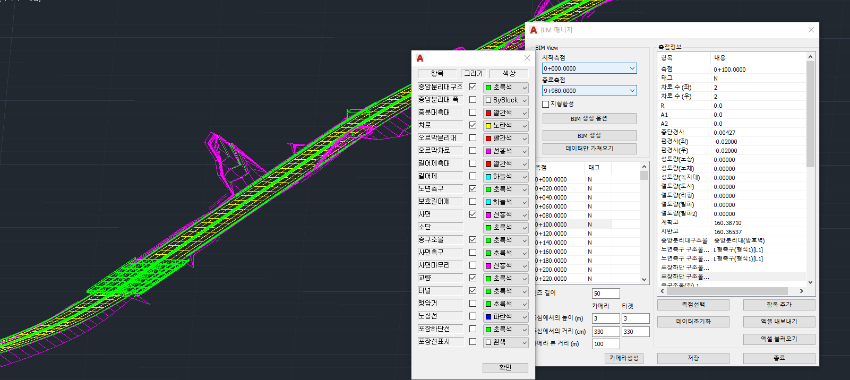
Task: Check the 길어깨 draw checkbox
Action: (473, 176)
